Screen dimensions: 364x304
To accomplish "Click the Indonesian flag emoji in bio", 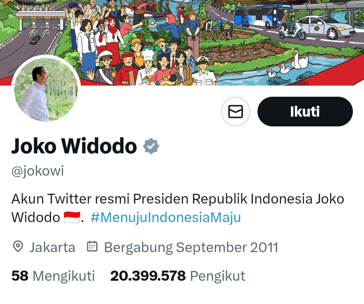I will [72, 217].
